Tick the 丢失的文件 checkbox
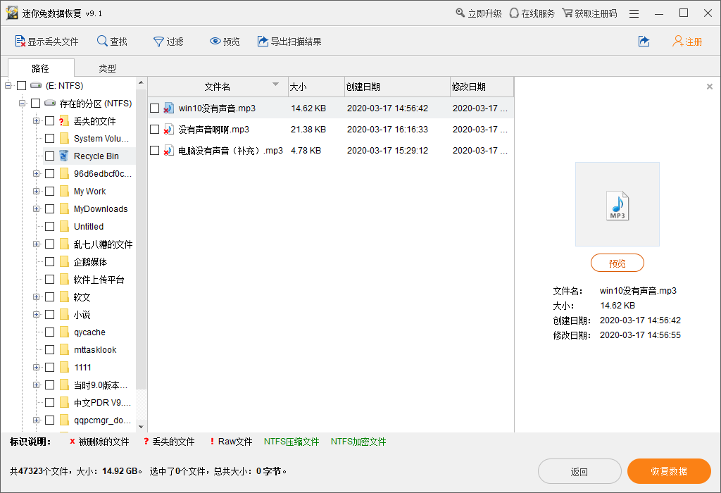The height and width of the screenshot is (493, 721). tap(50, 121)
